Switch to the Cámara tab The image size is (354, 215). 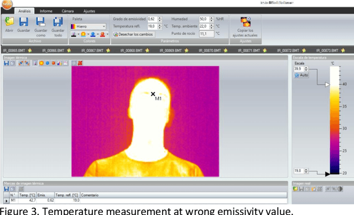coord(67,11)
